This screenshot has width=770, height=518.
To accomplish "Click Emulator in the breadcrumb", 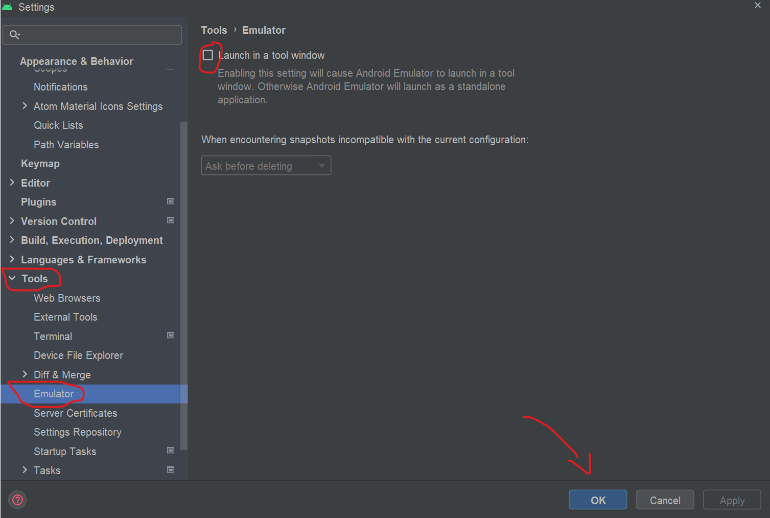I will [x=264, y=30].
